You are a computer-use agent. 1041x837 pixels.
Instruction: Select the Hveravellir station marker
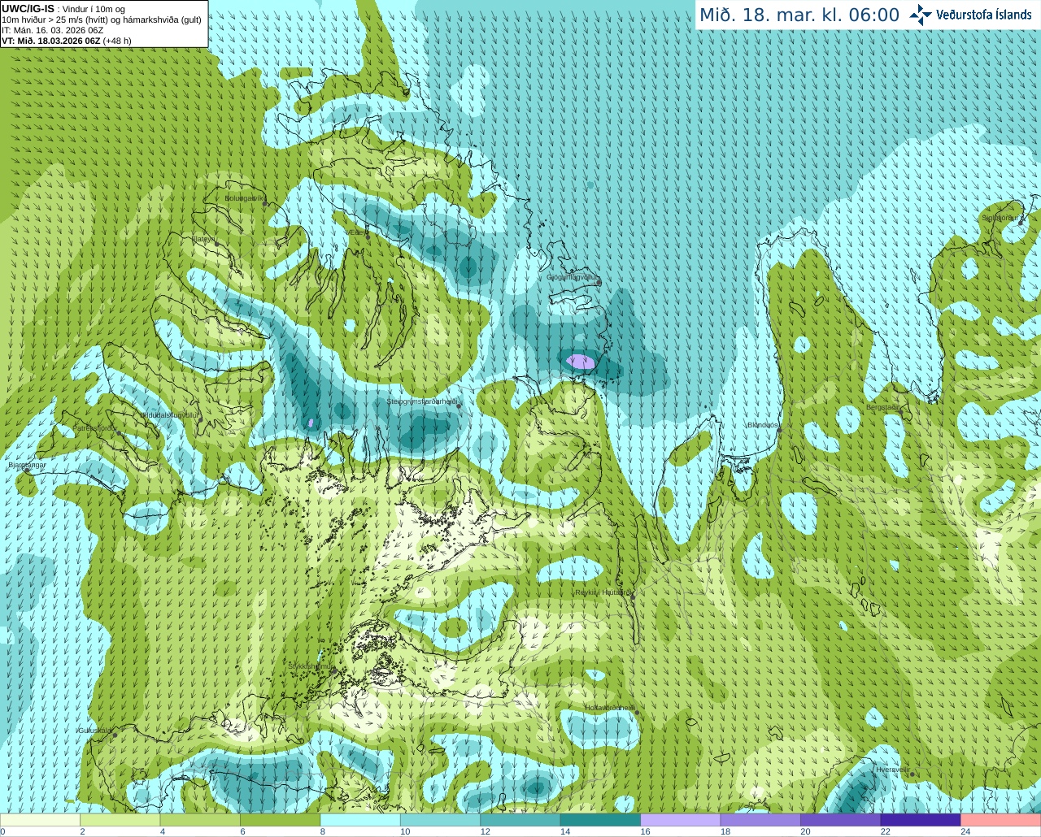pos(912,774)
